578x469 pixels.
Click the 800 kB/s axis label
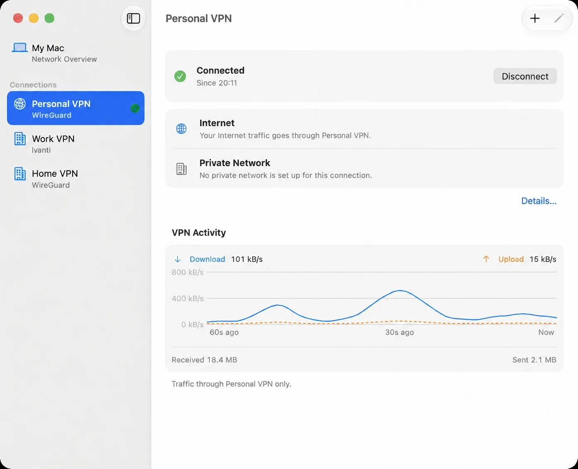(x=188, y=273)
